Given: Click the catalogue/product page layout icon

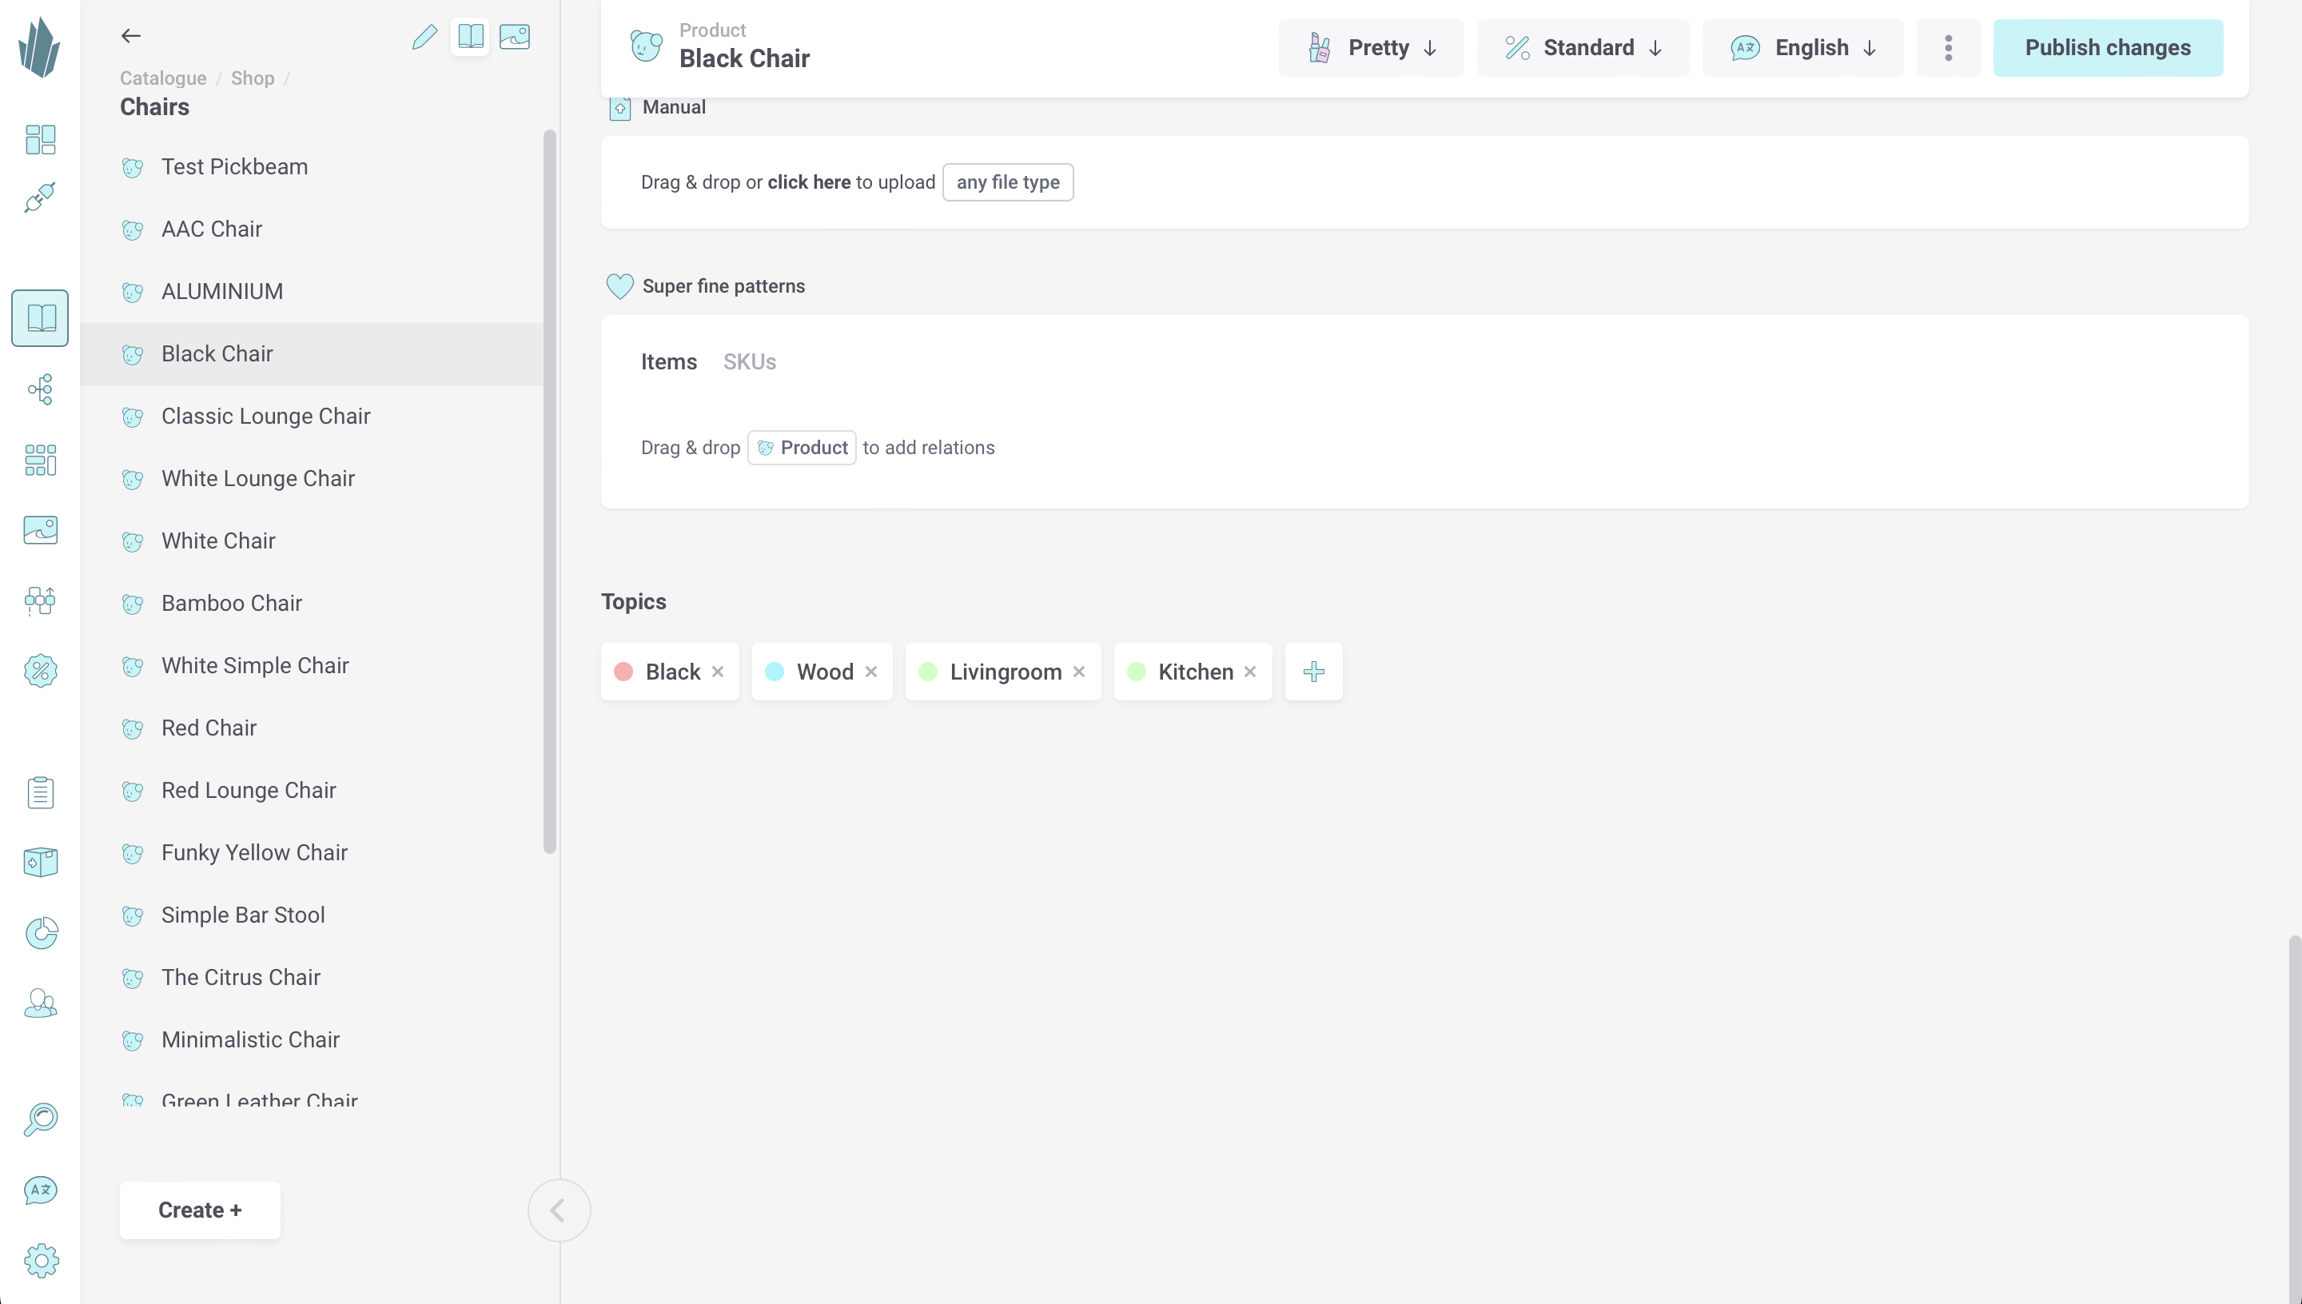Looking at the screenshot, I should click(469, 36).
